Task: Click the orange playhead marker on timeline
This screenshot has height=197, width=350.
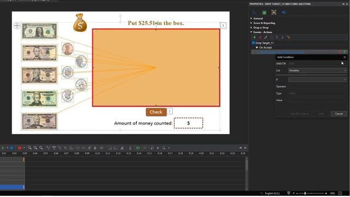Action: 24,159
